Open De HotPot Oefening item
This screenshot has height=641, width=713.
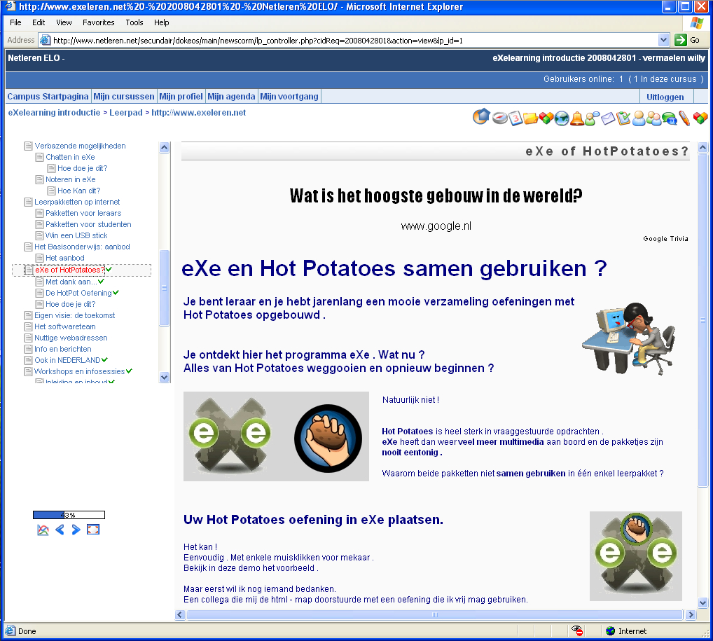point(78,293)
